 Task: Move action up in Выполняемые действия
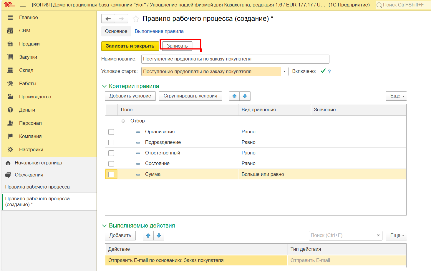(x=148, y=235)
